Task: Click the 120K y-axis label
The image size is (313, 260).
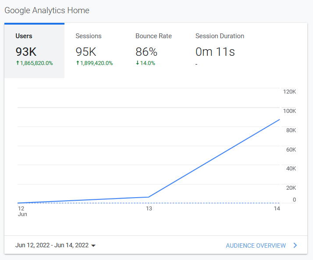Action: (x=289, y=92)
